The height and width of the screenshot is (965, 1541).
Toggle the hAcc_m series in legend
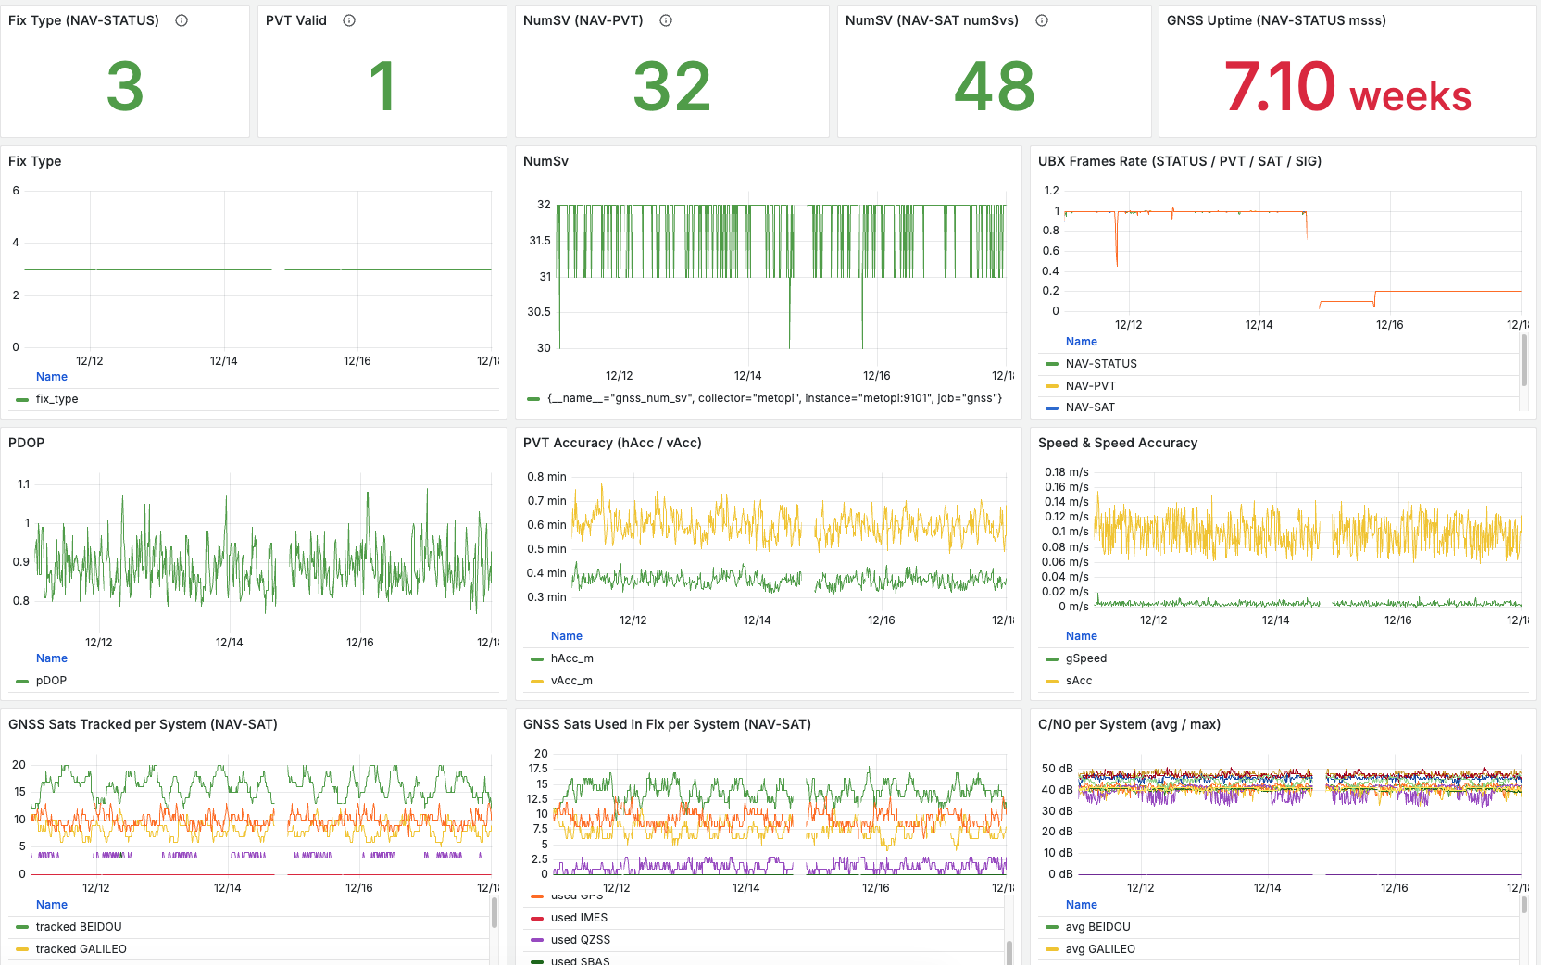tap(571, 658)
